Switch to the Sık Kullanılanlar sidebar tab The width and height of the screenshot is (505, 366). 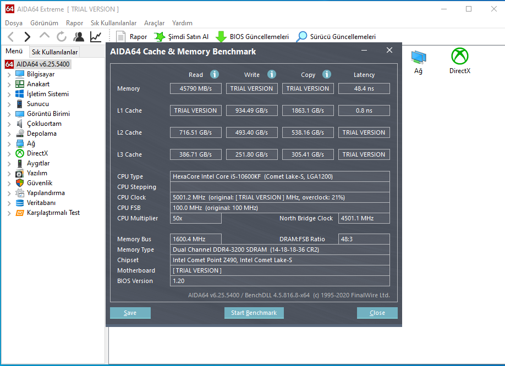point(54,52)
